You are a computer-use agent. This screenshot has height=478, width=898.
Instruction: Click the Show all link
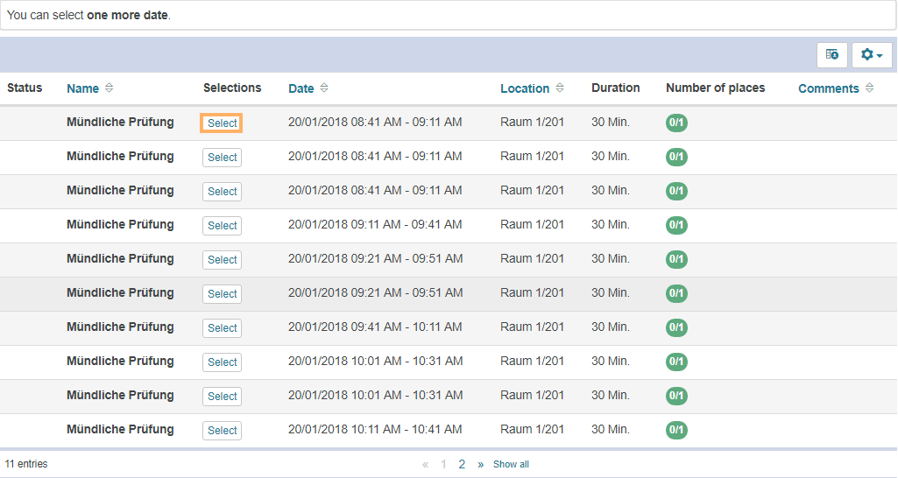tap(511, 465)
